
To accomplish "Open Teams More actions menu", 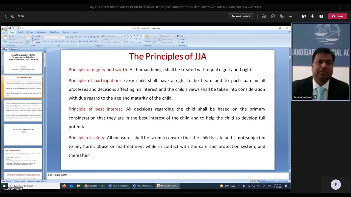I will pos(290,16).
